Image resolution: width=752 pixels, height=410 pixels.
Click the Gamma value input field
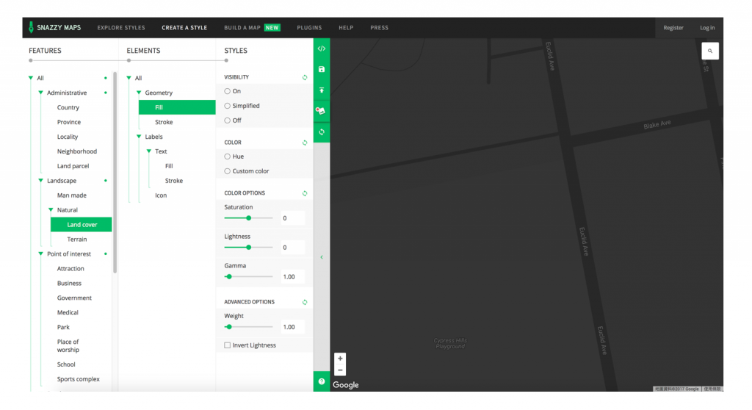coord(292,276)
